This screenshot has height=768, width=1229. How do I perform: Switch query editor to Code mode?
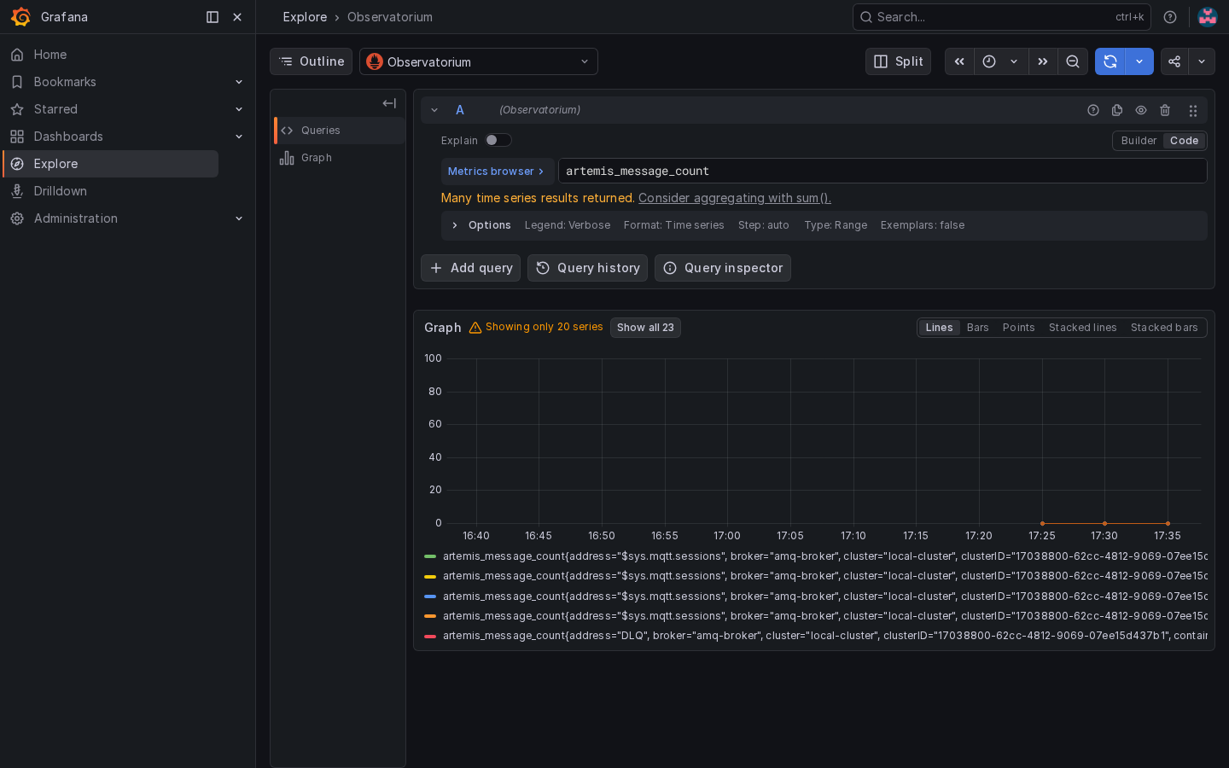(x=1184, y=141)
